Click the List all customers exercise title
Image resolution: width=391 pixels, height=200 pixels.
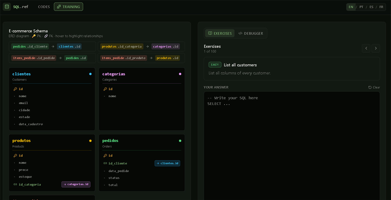[240, 65]
